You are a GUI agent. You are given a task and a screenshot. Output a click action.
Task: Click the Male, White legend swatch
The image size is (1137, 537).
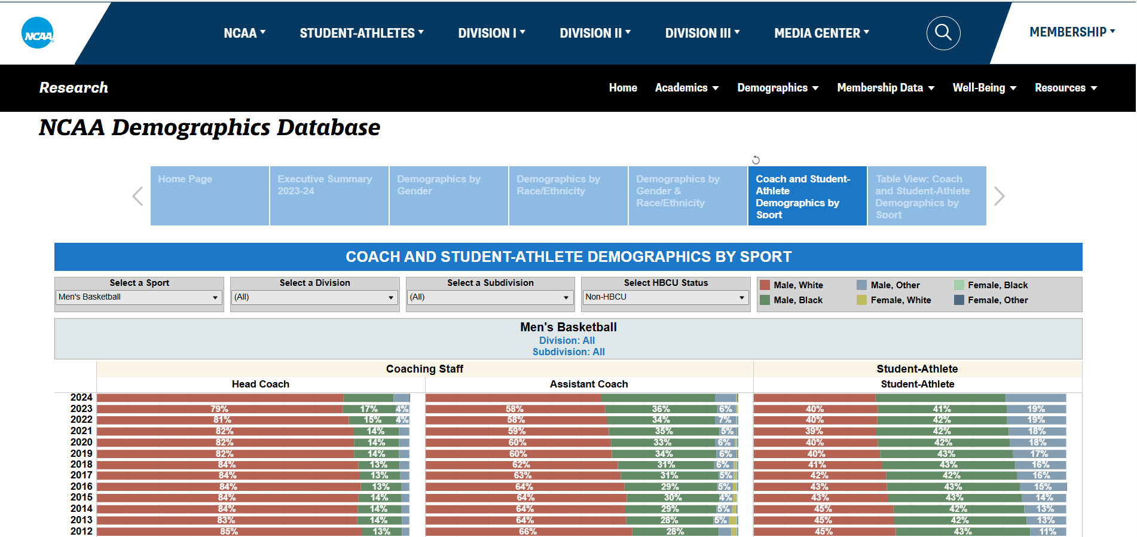[x=765, y=285]
